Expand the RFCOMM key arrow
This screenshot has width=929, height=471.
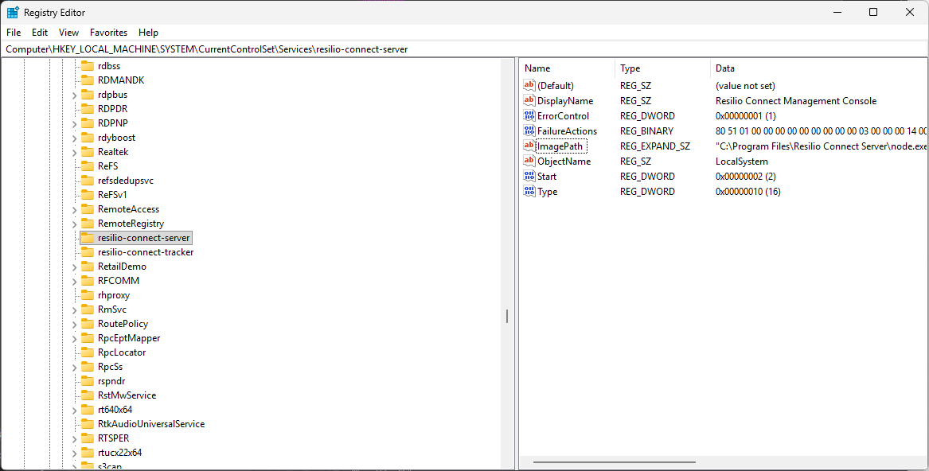pyautogui.click(x=74, y=281)
